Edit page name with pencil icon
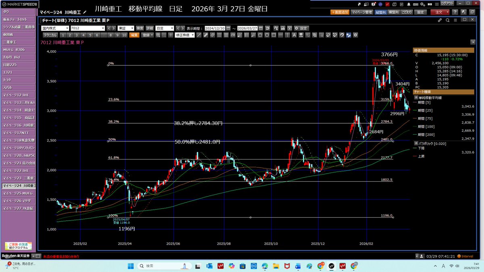Screen dimensions: 484x272 pos(85,12)
